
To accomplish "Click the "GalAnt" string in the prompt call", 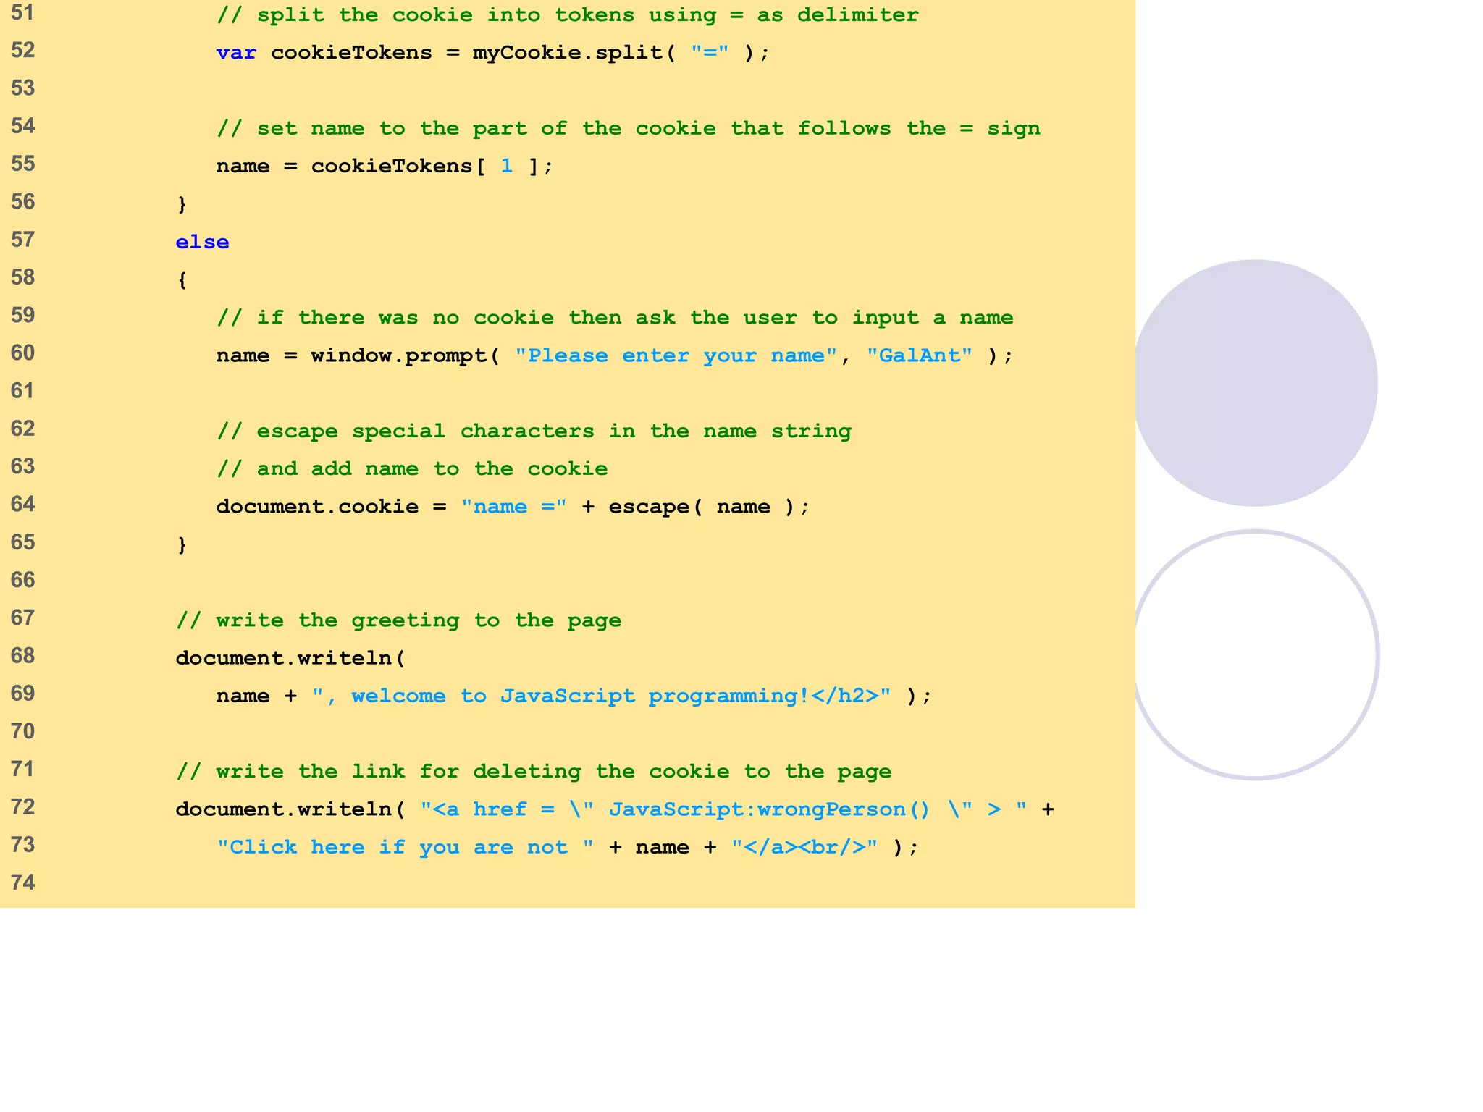I will pyautogui.click(x=919, y=355).
